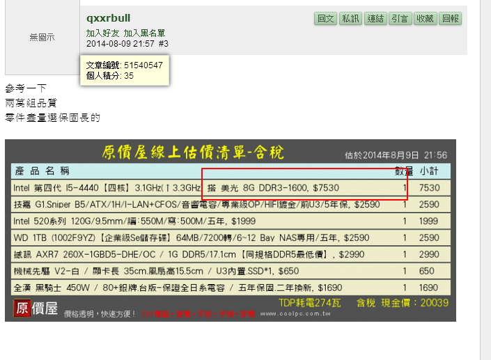Select the post date 2014-08-09 21:57
Viewport: 491px width, 360px height.
[120, 43]
